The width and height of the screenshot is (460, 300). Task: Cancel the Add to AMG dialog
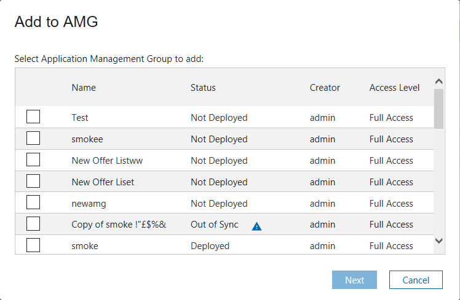pos(416,280)
